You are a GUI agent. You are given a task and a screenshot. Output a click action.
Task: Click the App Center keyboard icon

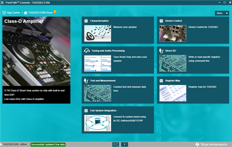(4, 13)
